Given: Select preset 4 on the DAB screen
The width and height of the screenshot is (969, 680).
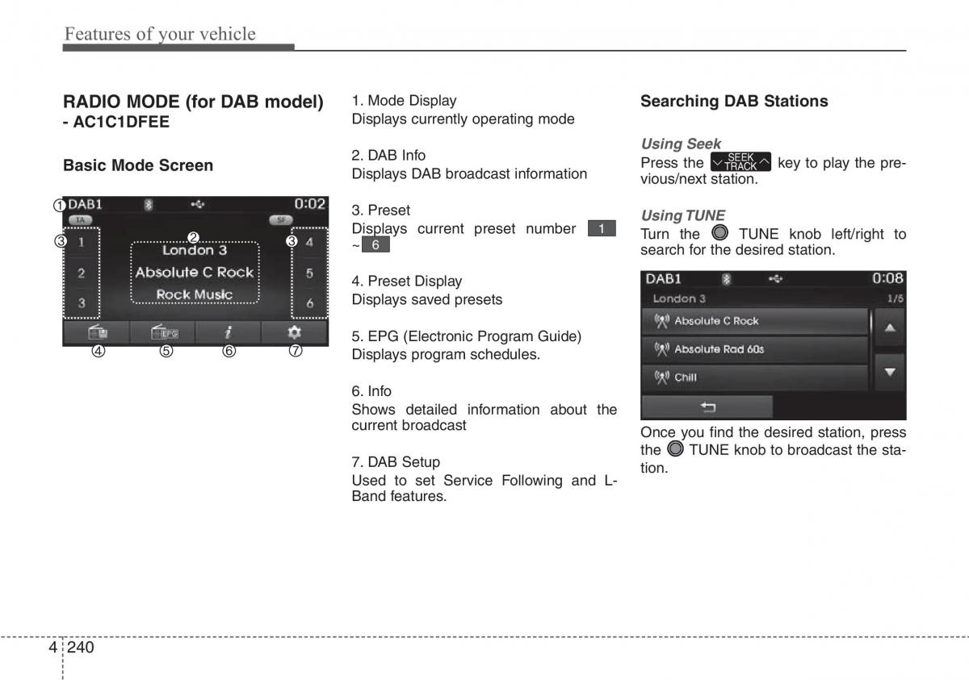Looking at the screenshot, I should click(310, 242).
